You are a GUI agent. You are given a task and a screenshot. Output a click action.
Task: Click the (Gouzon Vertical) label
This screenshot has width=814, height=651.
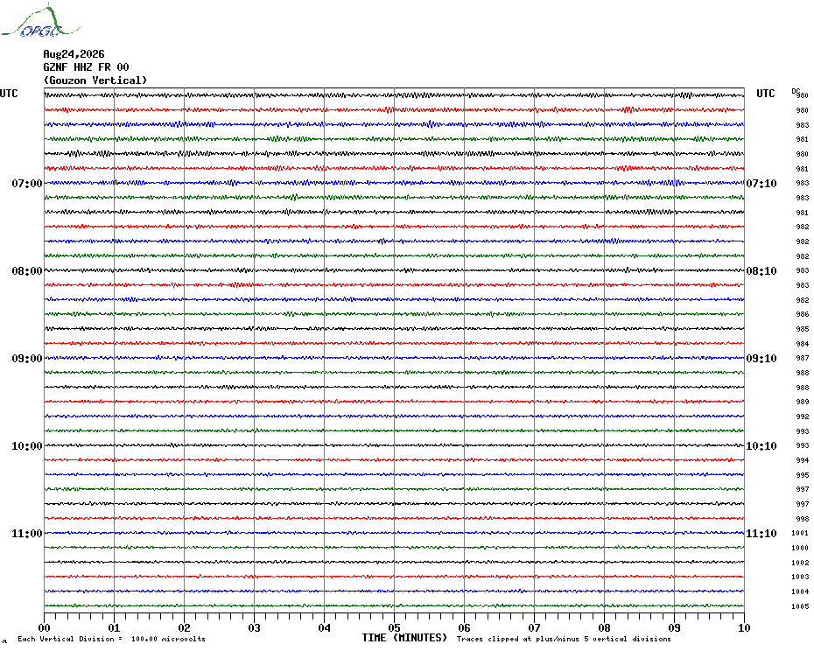(95, 80)
